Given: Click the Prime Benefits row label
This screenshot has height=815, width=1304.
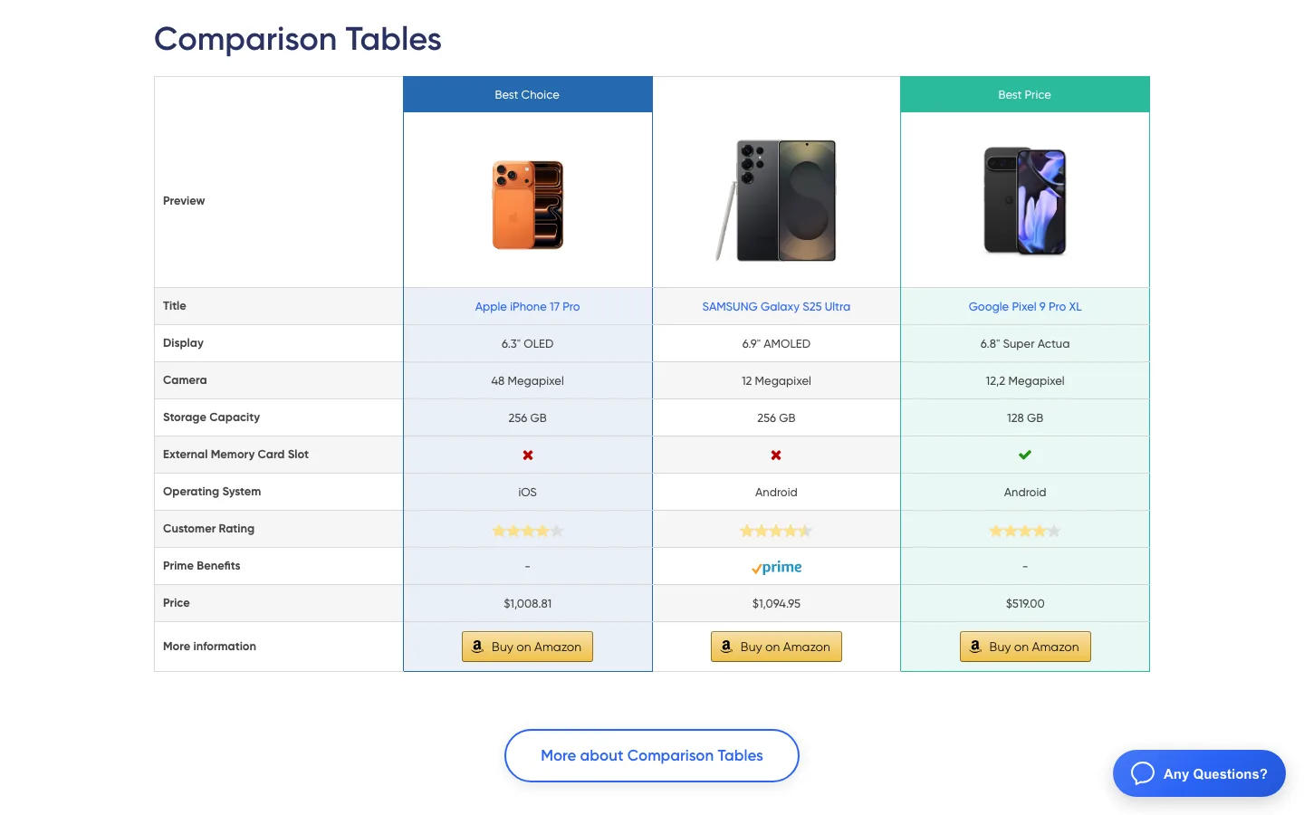Looking at the screenshot, I should pyautogui.click(x=201, y=566).
